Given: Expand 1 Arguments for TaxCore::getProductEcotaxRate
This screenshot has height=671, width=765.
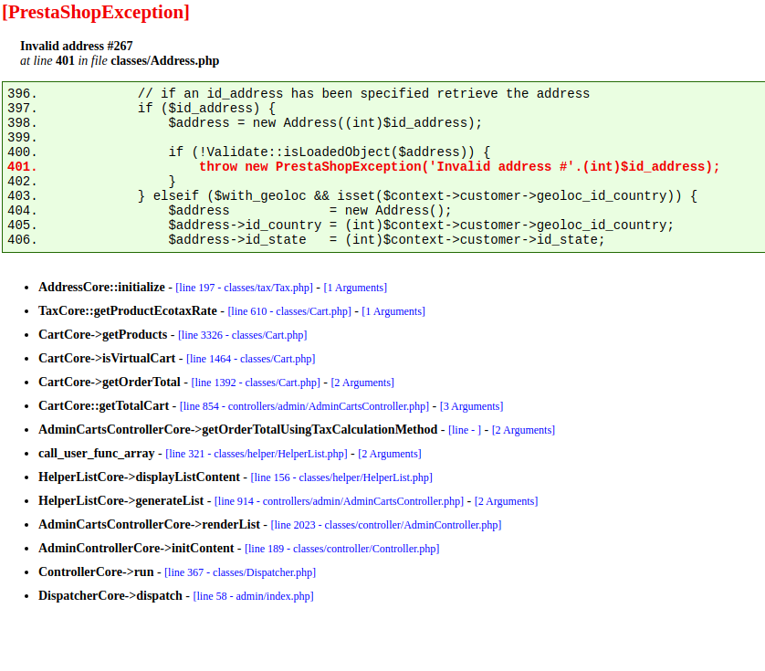Looking at the screenshot, I should pos(393,311).
